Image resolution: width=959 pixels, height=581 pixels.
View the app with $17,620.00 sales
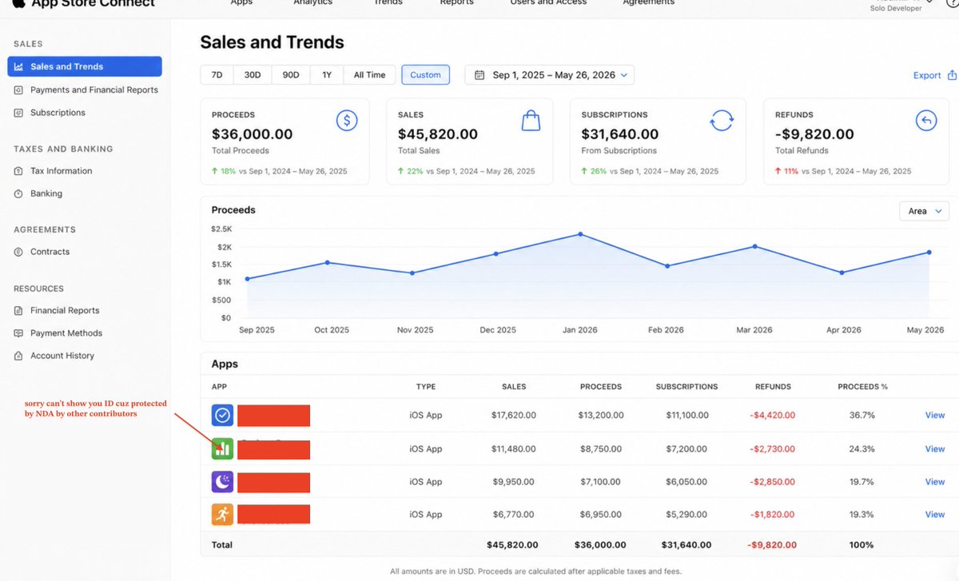[x=935, y=416]
